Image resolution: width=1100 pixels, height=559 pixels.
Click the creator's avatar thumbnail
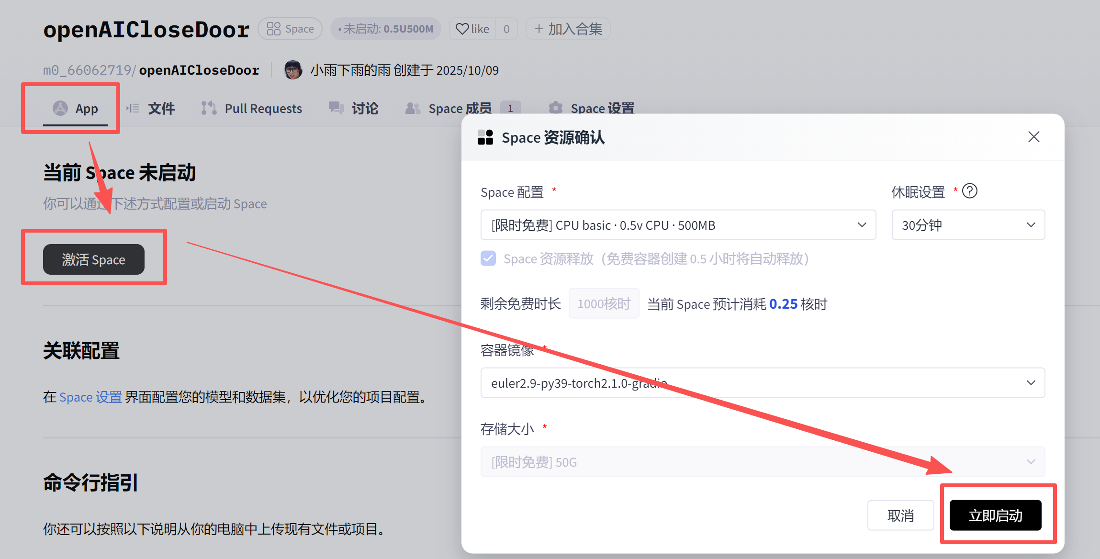(x=293, y=70)
